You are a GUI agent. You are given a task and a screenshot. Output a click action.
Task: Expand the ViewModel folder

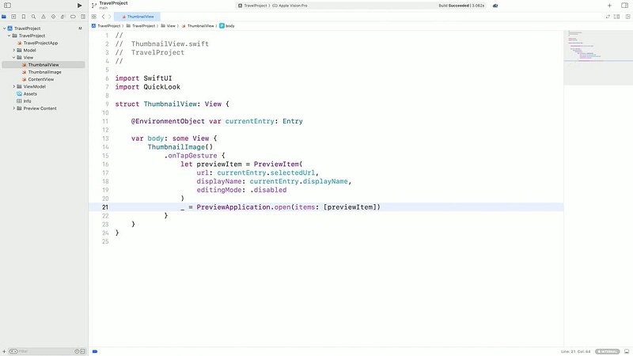pos(14,86)
